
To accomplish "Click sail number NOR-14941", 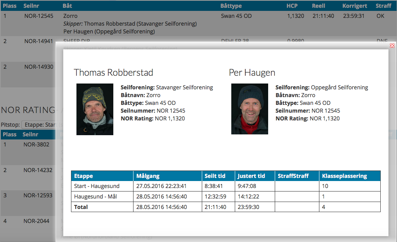I will 38,41.
